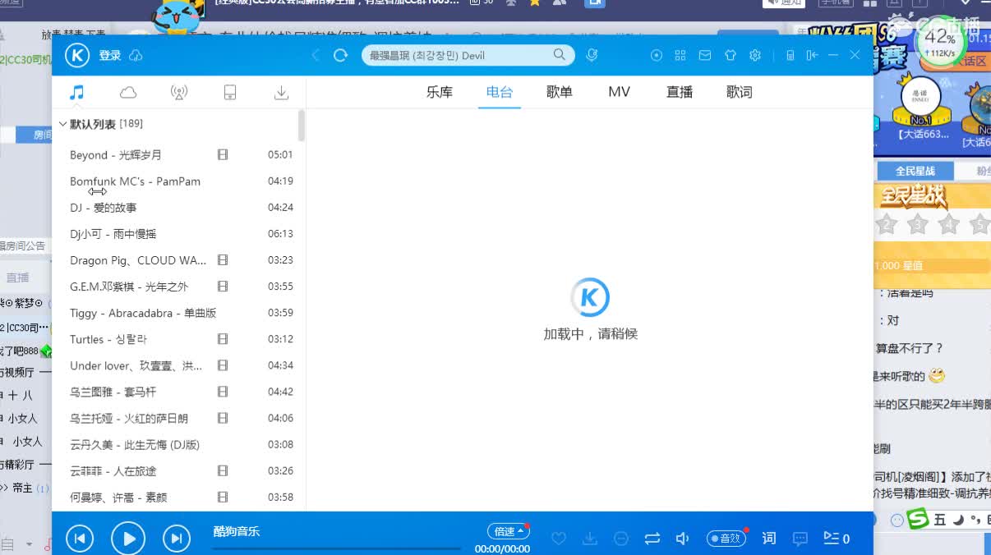This screenshot has height=555, width=991.
Task: Click the phone device icon in title bar
Action: (790, 55)
